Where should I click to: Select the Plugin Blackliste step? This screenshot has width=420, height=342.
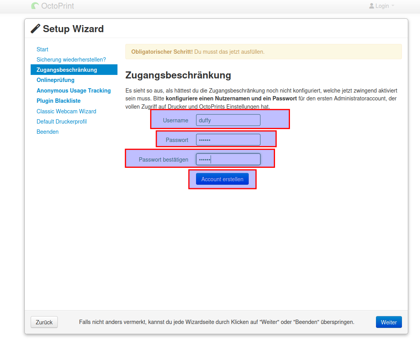[x=59, y=101]
